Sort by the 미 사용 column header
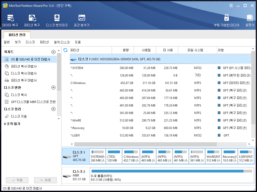Viewport: 257px width, 192px height. [x=167, y=50]
